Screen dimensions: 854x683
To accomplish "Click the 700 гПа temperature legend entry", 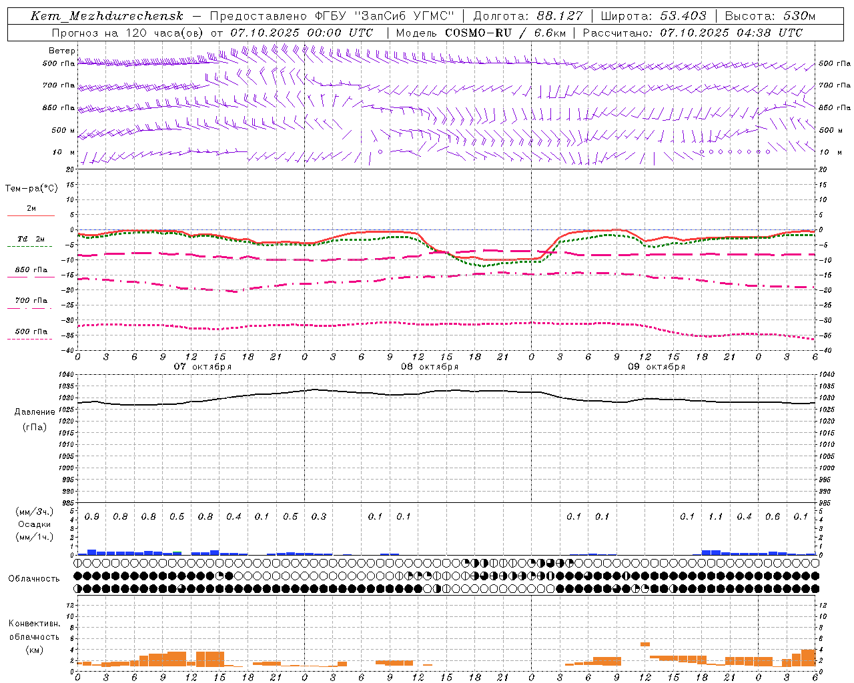I will (31, 301).
